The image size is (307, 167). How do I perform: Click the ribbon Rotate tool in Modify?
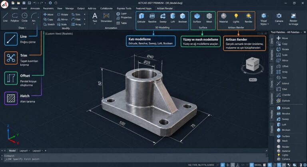(63, 14)
